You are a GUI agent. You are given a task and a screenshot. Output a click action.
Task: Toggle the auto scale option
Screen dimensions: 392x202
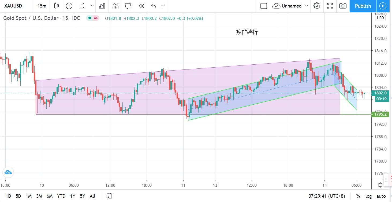coord(381,196)
